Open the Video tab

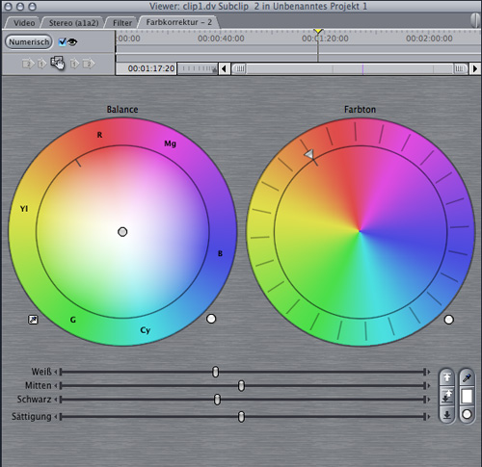coord(24,23)
